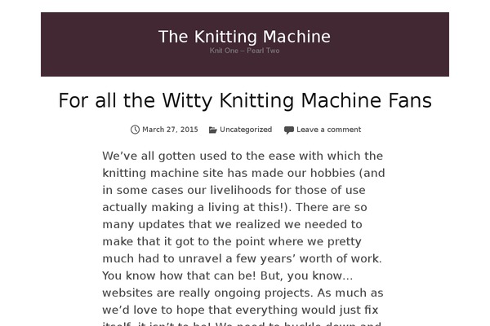Click the line starting "We've all gotten used"

tap(243, 156)
